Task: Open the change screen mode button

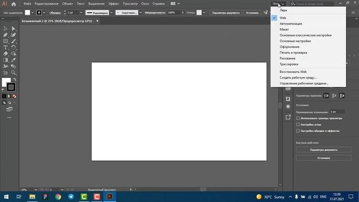Action: (x=10, y=109)
